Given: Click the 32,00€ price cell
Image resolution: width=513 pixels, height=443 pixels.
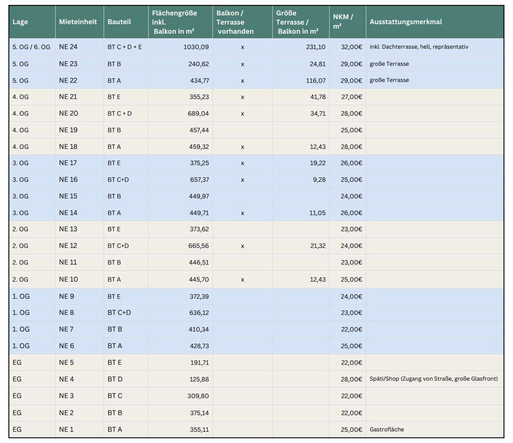Looking at the screenshot, I should click(351, 47).
